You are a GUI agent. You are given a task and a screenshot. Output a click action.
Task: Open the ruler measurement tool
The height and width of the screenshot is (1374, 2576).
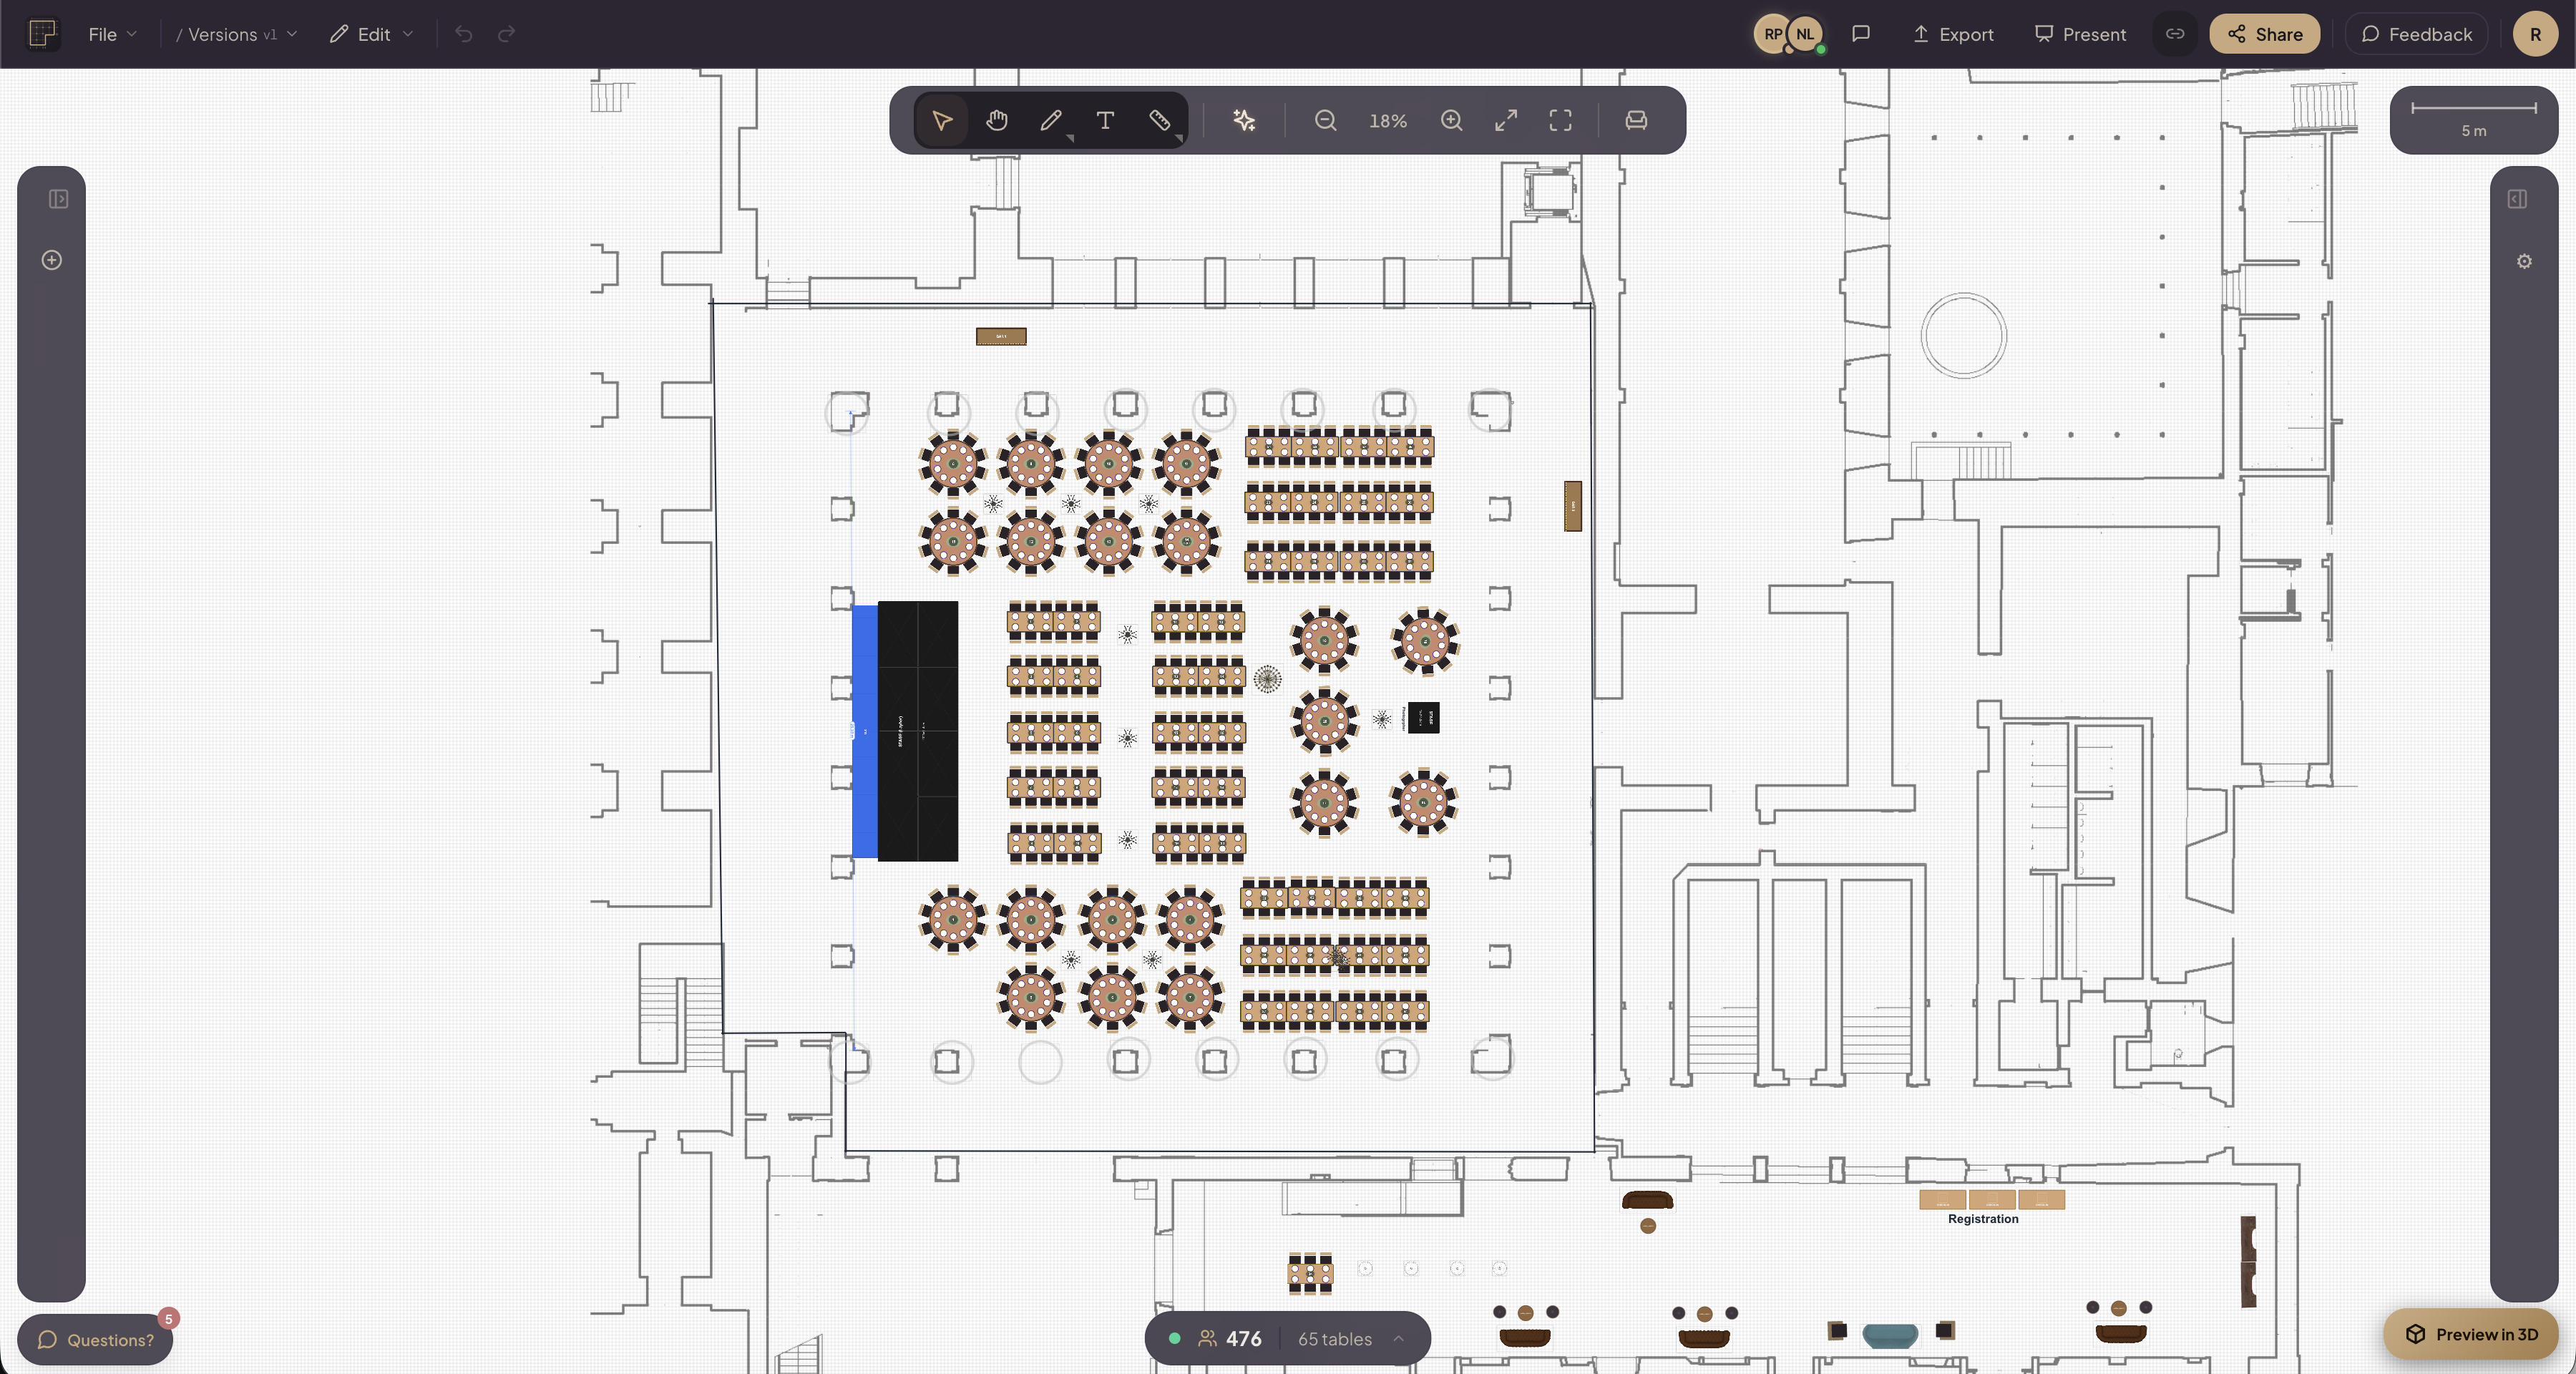tap(1160, 120)
